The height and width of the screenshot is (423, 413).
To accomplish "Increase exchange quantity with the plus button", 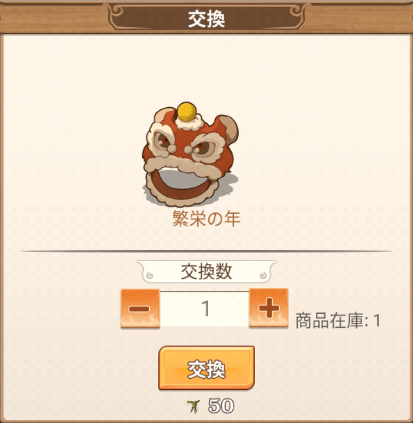I will click(x=268, y=308).
